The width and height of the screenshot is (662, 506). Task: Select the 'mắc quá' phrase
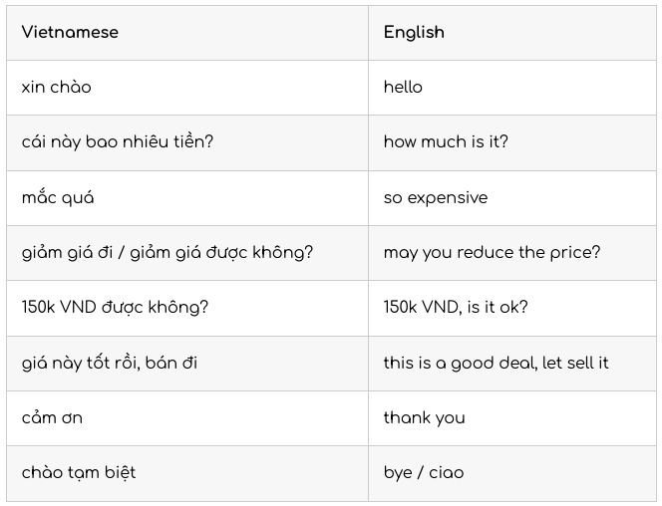pos(58,197)
